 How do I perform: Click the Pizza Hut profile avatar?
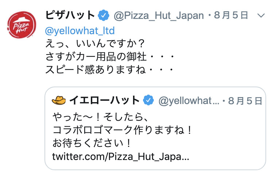coord(22,25)
